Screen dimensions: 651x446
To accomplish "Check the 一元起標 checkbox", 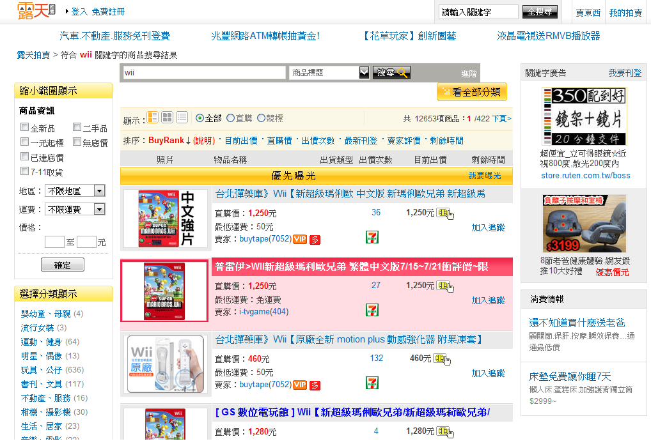I will 24,142.
